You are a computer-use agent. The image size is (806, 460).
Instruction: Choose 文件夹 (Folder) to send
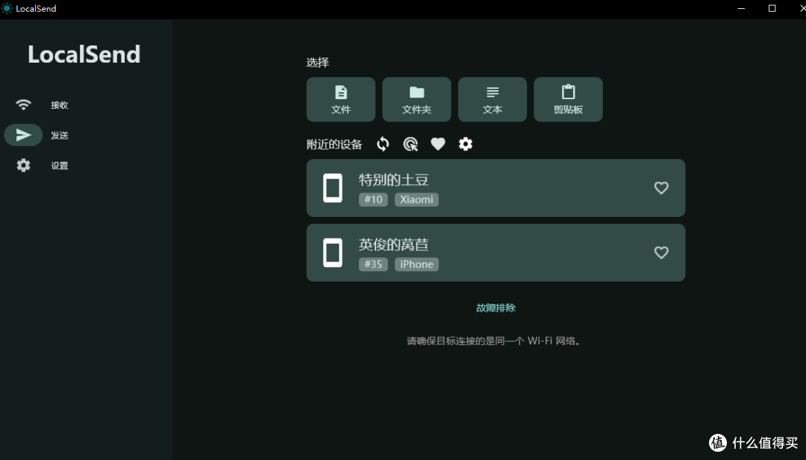click(416, 100)
